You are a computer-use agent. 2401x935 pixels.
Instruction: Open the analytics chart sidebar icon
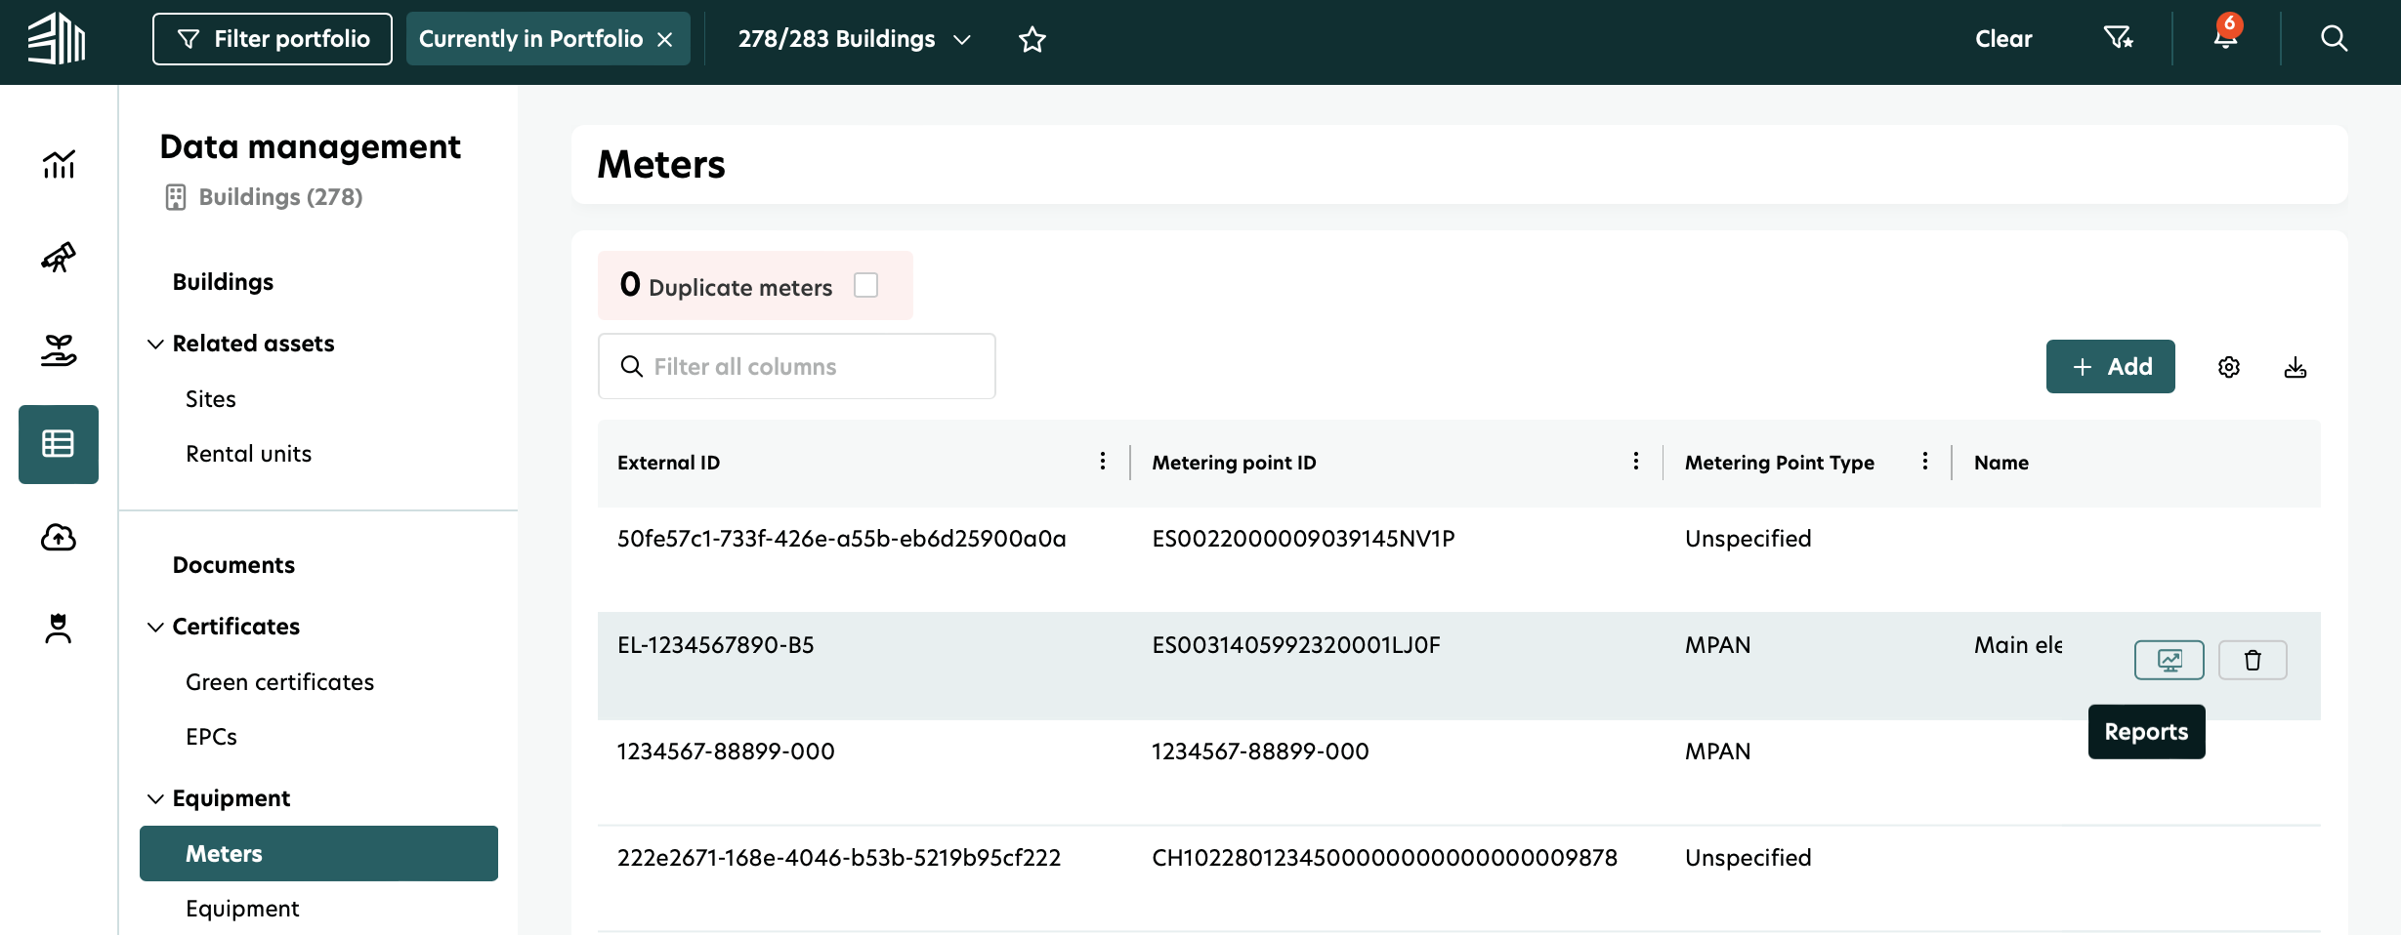point(59,164)
